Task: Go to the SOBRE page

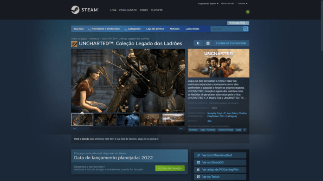Action: [x=144, y=10]
